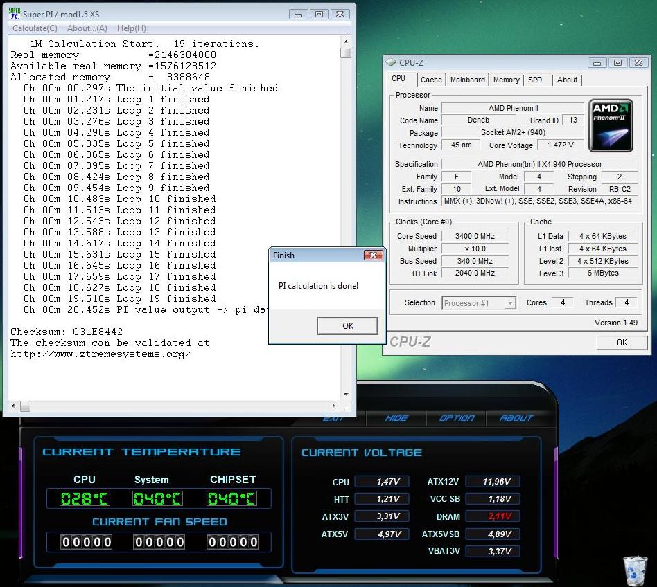Open the About tab in CPU-Z
The width and height of the screenshot is (657, 587).
pos(567,80)
